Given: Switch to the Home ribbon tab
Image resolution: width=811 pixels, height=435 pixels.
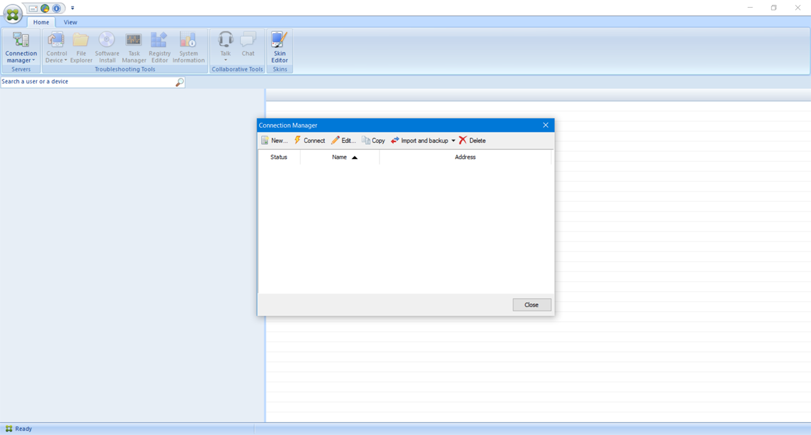Looking at the screenshot, I should [41, 22].
